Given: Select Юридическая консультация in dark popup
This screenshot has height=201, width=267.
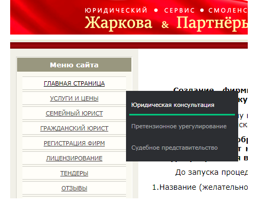Looking at the screenshot, I should [x=172, y=105].
